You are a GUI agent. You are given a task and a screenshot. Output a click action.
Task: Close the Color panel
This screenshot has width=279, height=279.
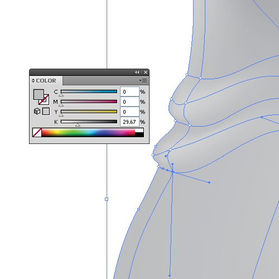pos(146,72)
